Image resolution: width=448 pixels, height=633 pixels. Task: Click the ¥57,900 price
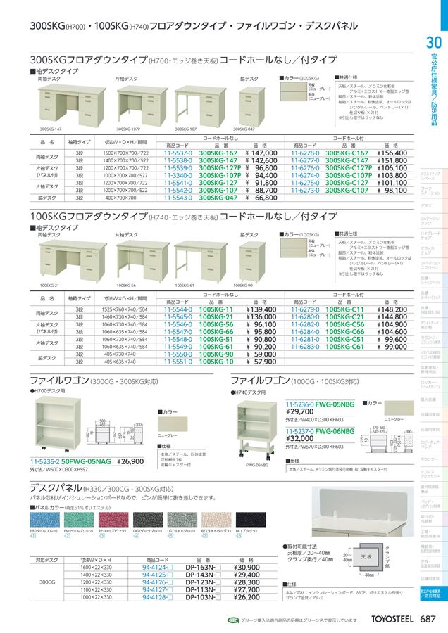point(261,362)
